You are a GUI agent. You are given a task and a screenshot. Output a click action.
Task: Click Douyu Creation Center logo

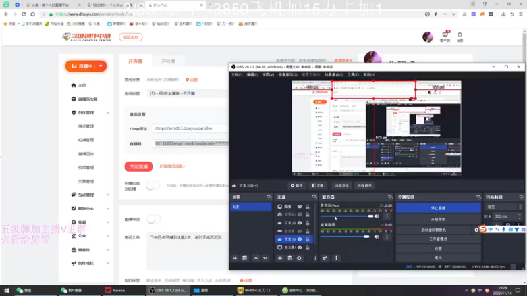pos(86,37)
